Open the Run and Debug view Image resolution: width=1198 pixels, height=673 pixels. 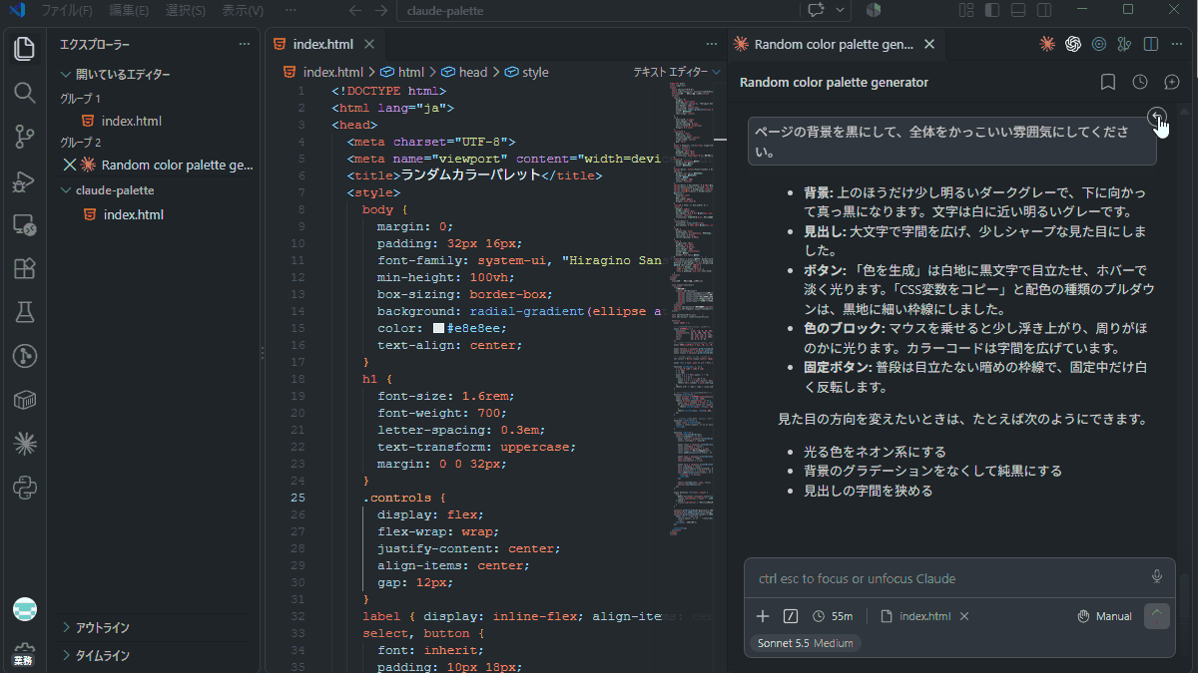25,181
